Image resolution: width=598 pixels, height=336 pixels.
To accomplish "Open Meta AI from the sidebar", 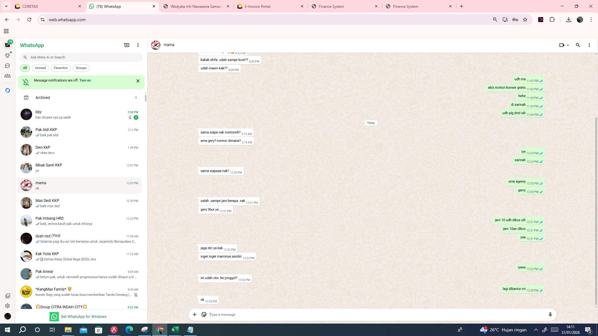I will click(7, 90).
